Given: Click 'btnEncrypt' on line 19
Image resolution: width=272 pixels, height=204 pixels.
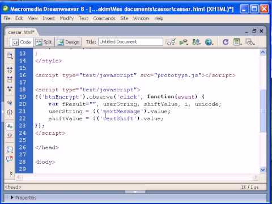Looking at the screenshot, I should click(62, 97).
